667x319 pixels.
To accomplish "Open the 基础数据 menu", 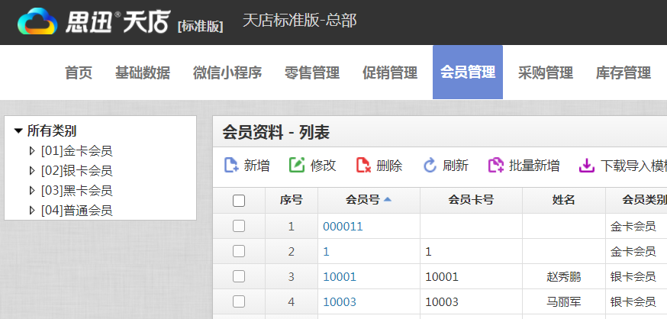I will [143, 72].
